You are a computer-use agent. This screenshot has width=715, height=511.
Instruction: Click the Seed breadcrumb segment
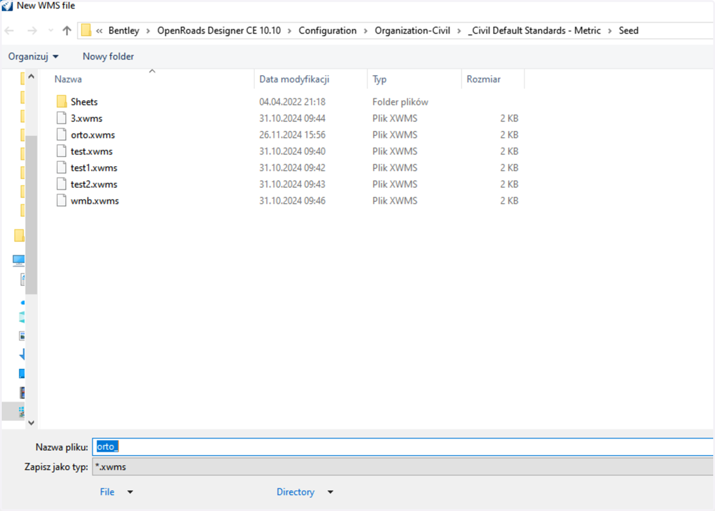[629, 30]
